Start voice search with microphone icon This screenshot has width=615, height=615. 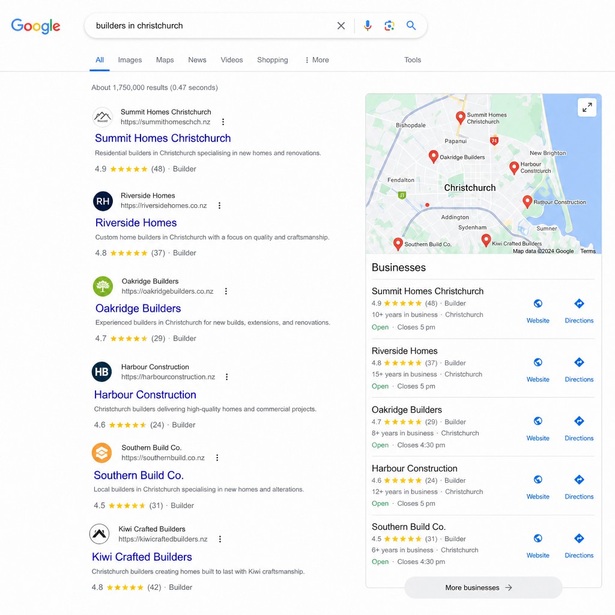point(368,26)
